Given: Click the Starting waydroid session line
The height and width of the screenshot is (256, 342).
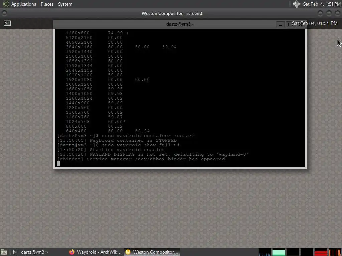Looking at the screenshot, I should [111, 150].
